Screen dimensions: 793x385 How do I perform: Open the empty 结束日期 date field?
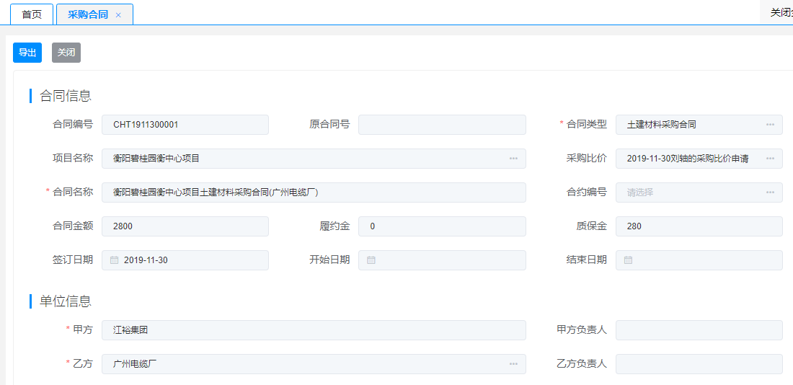(699, 260)
